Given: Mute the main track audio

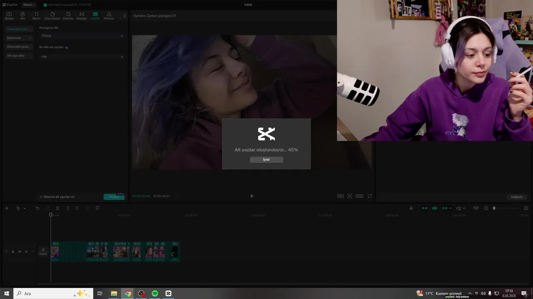Looking at the screenshot, I should pos(26,252).
